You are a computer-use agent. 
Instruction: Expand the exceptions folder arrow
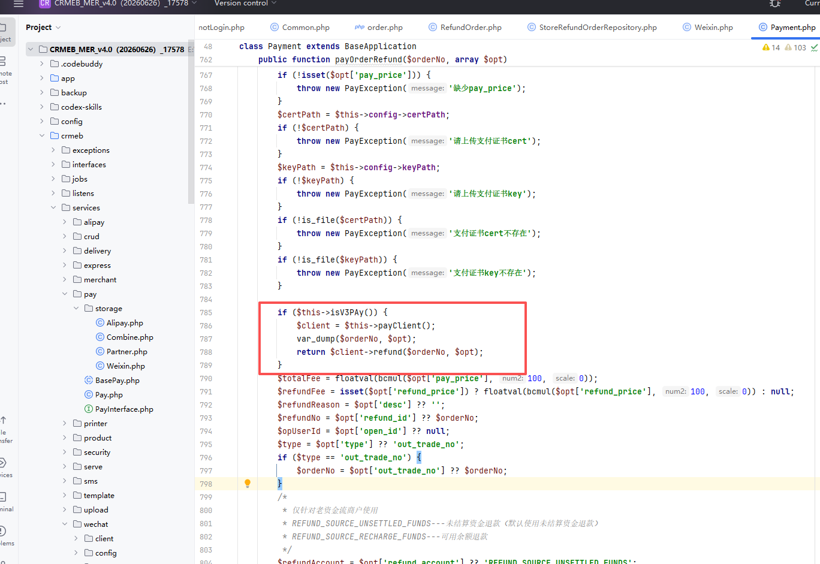tap(53, 150)
